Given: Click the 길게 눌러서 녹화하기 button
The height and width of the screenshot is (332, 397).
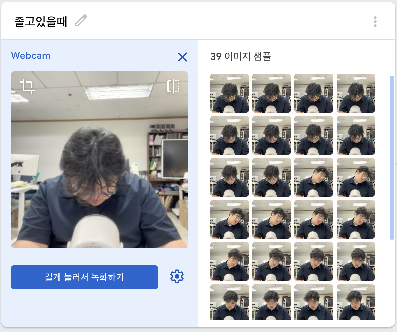Looking at the screenshot, I should 84,277.
